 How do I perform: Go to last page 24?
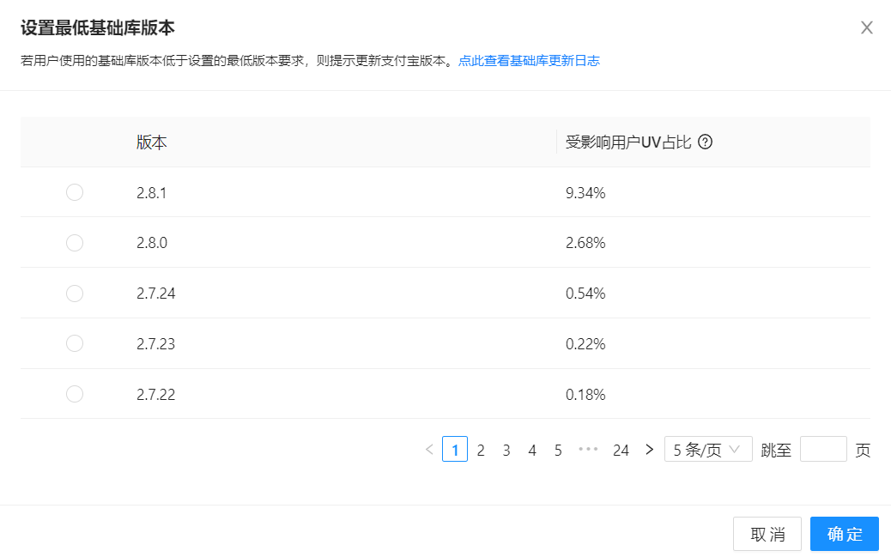pyautogui.click(x=621, y=450)
